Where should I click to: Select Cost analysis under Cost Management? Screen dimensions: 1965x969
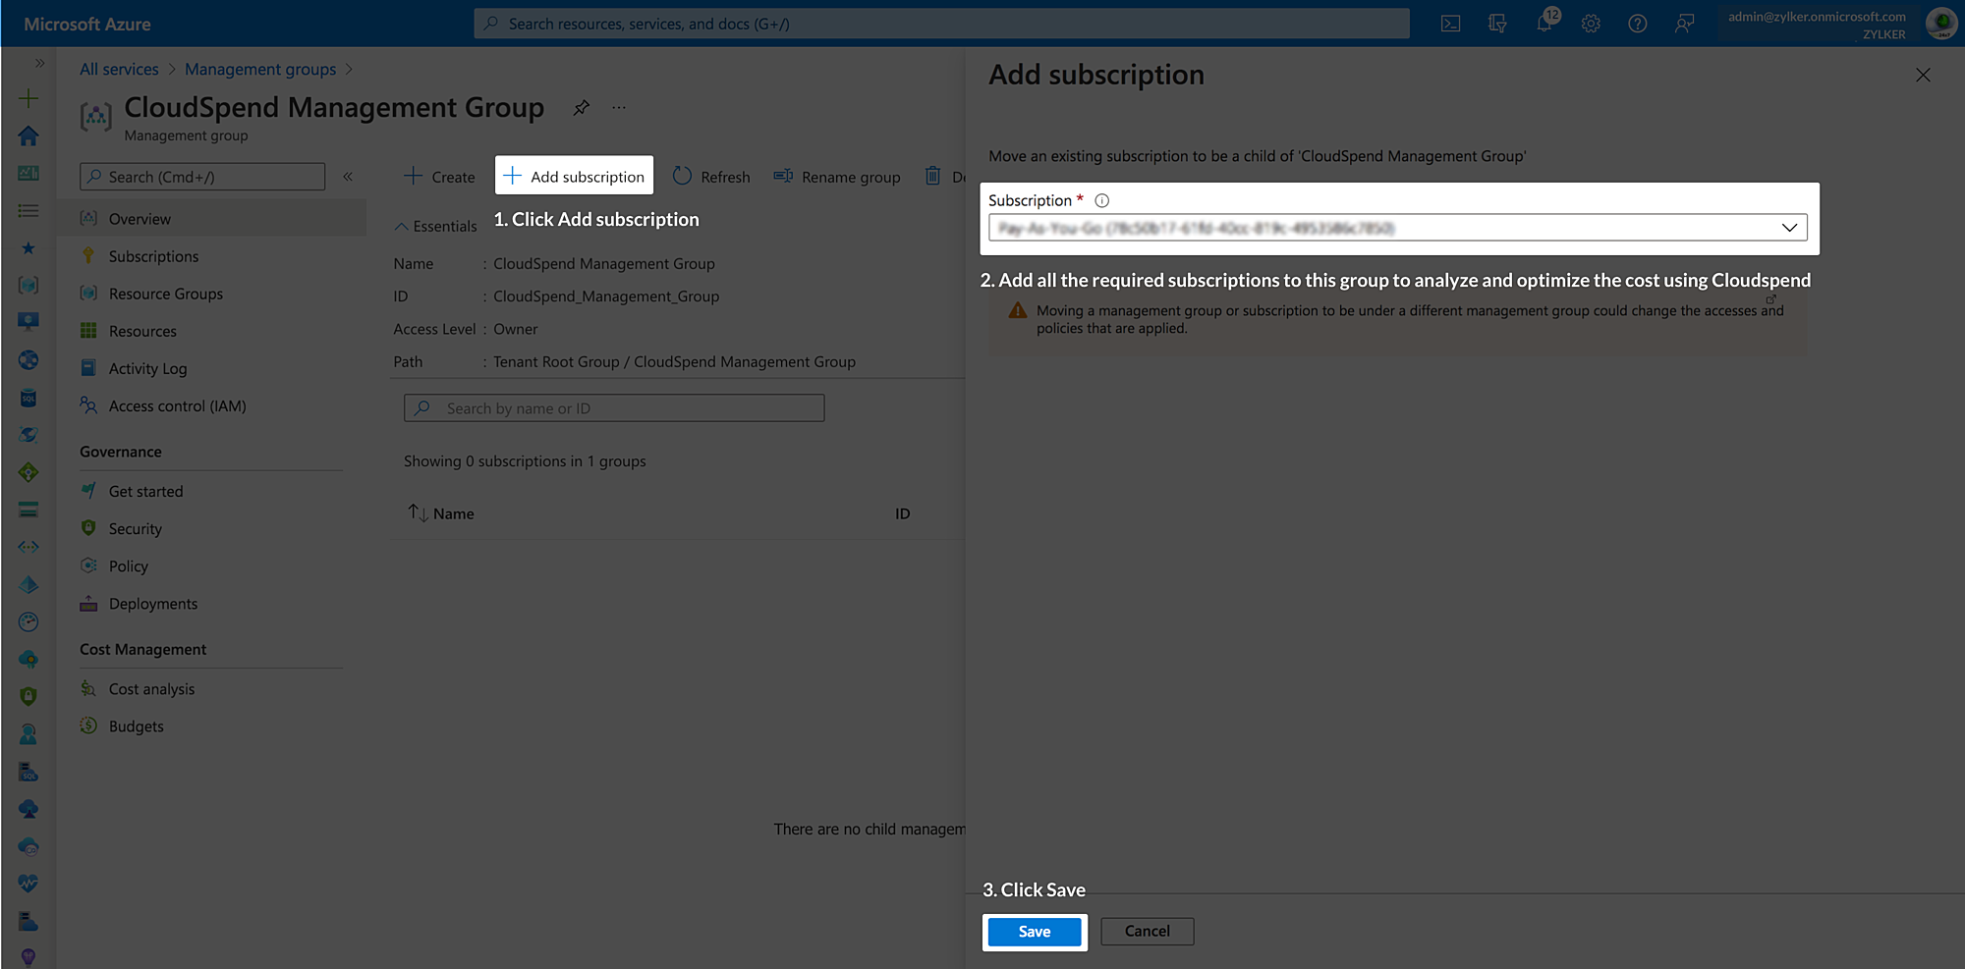coord(150,688)
